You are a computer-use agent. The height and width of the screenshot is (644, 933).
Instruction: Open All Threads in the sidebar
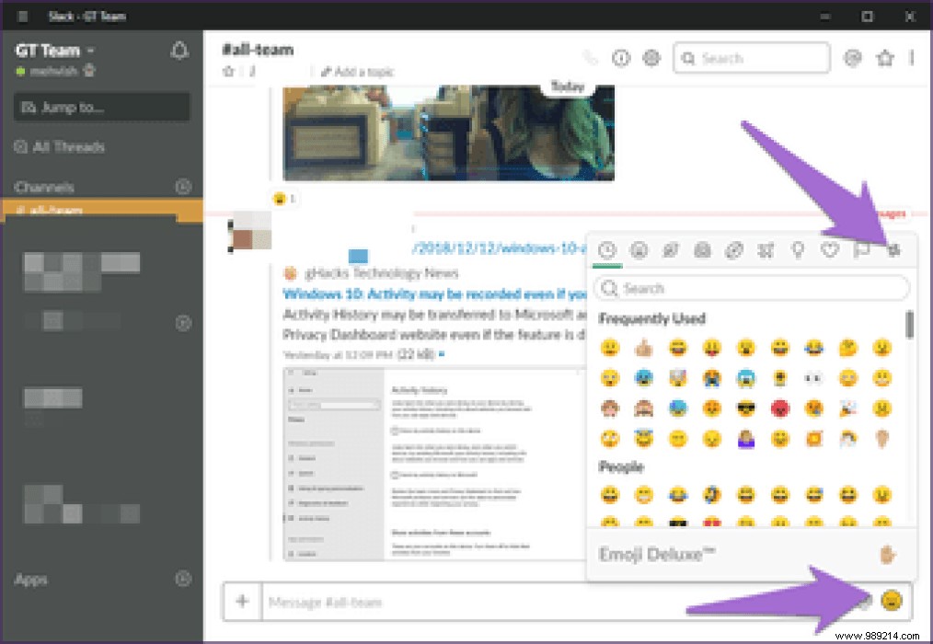[70, 146]
